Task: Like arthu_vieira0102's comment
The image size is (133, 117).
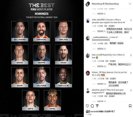Action: (131, 20)
